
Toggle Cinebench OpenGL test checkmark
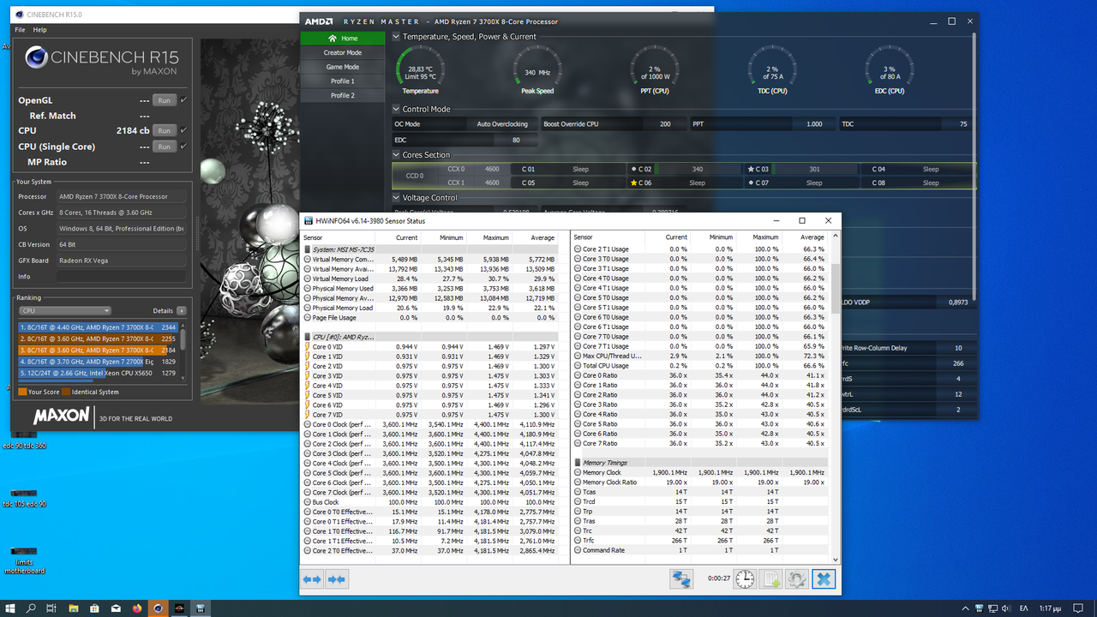[x=183, y=100]
